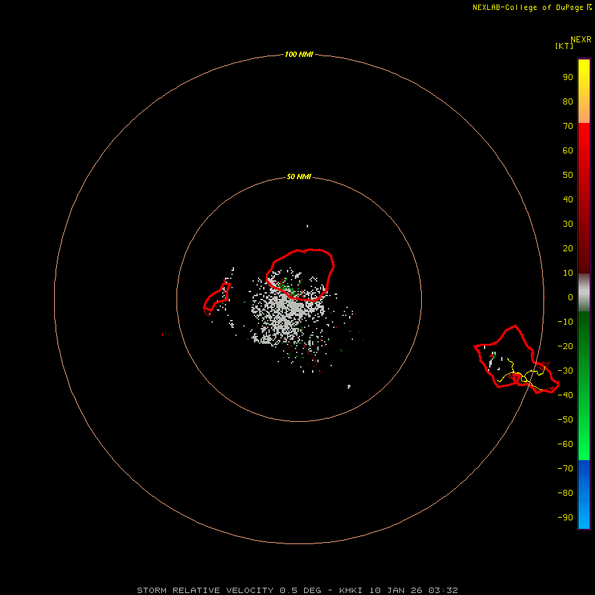Click the isolated white echo pixel north of the center island
The width and height of the screenshot is (595, 595).
[307, 226]
